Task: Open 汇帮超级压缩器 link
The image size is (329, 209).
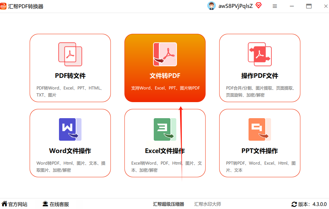Action: point(168,204)
